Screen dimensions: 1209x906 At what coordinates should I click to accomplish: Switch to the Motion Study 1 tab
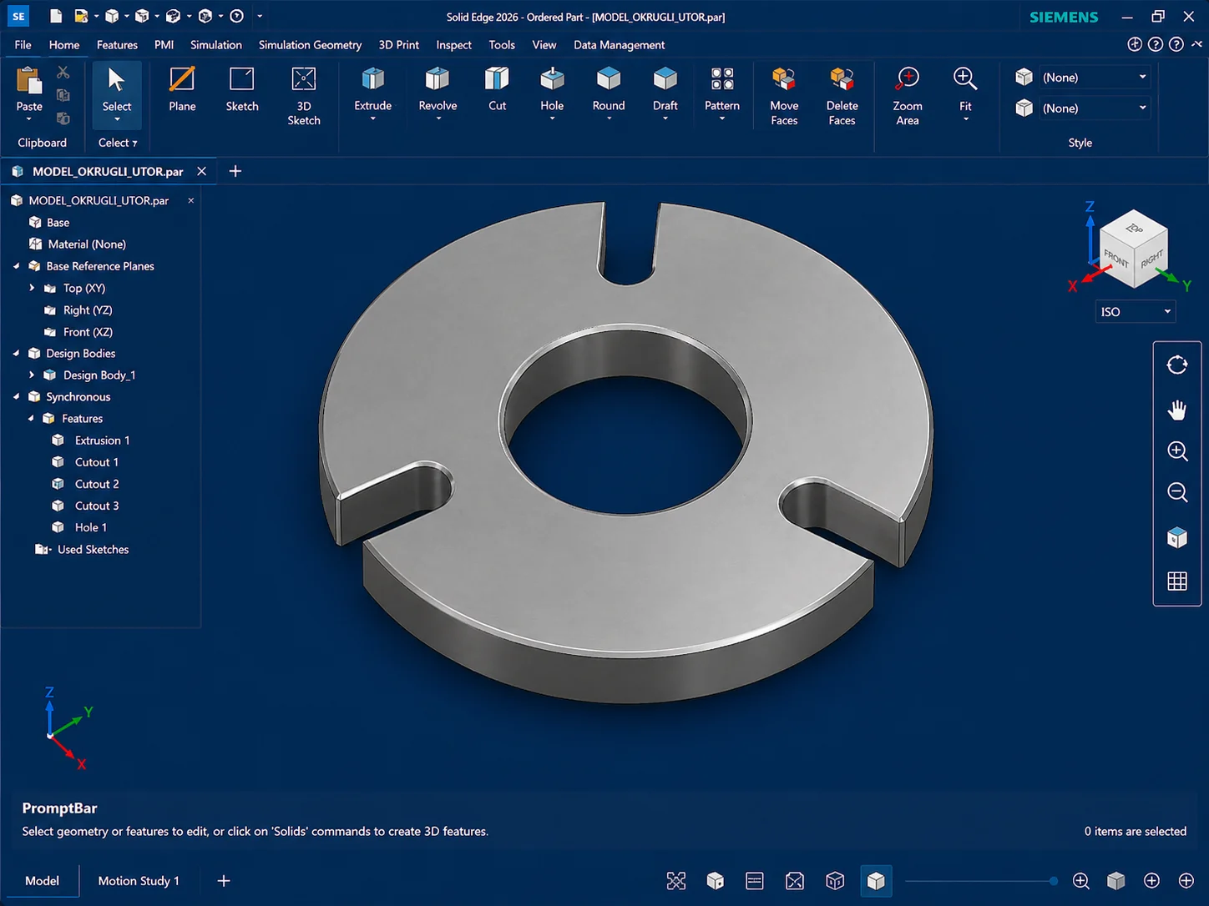(139, 881)
